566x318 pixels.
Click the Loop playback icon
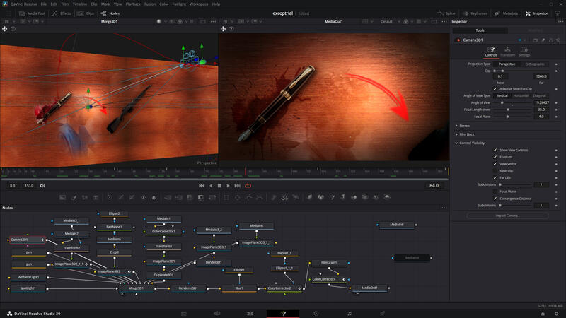point(248,186)
